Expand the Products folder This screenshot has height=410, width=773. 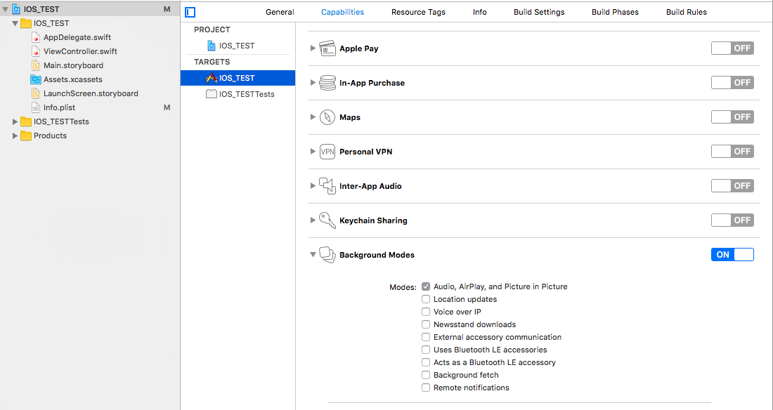(15, 135)
